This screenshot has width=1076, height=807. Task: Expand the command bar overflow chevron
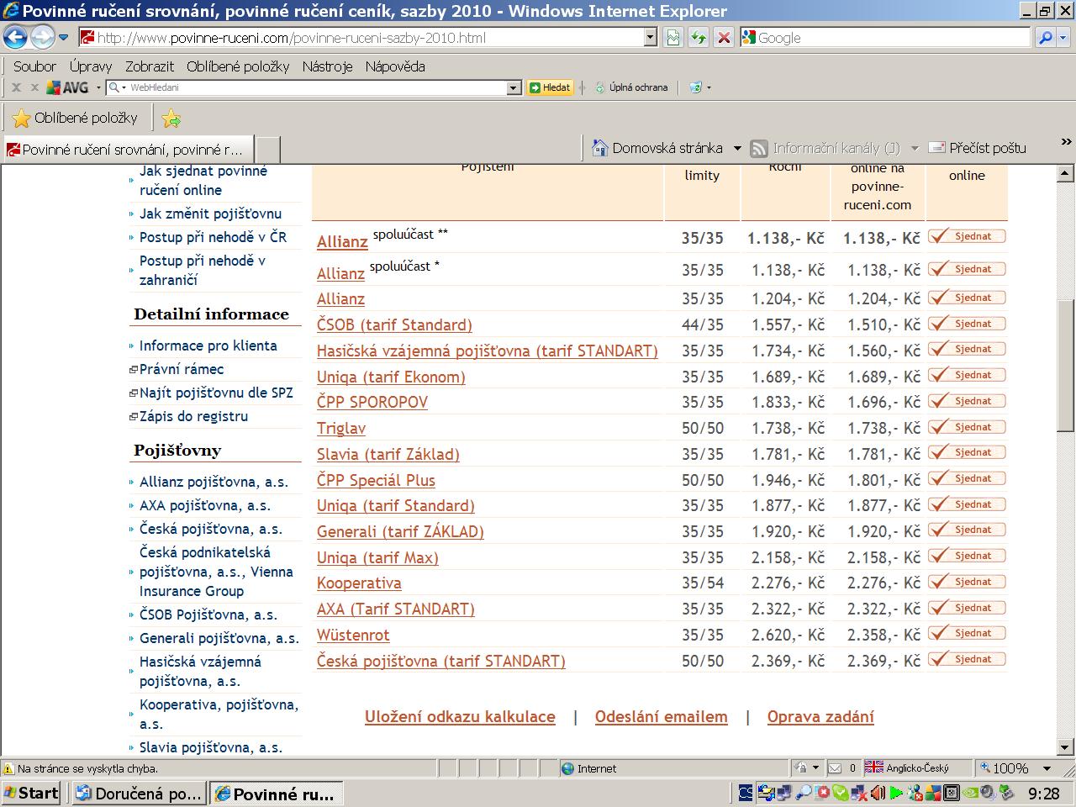click(x=1067, y=142)
